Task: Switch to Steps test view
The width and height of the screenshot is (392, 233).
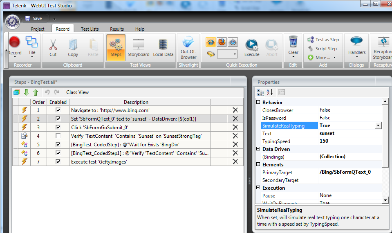Action: (x=116, y=47)
